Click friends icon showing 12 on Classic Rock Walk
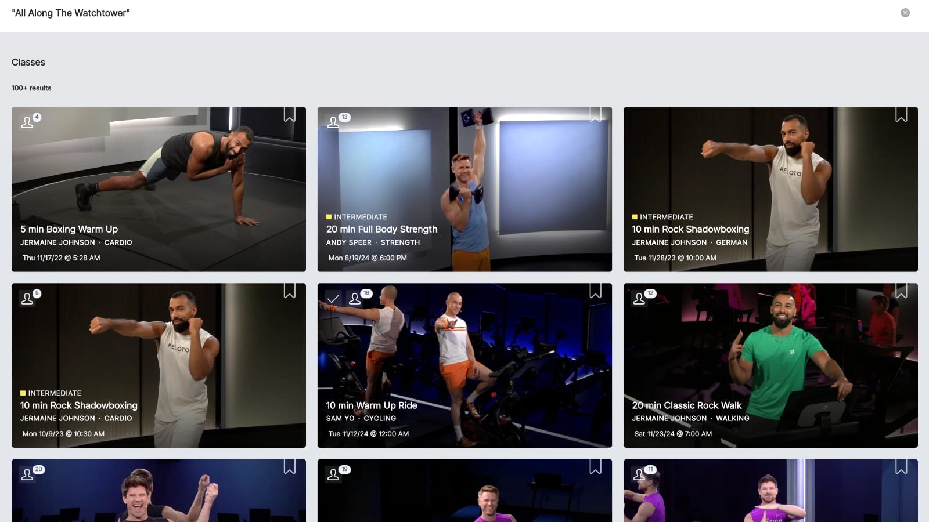 click(x=639, y=299)
